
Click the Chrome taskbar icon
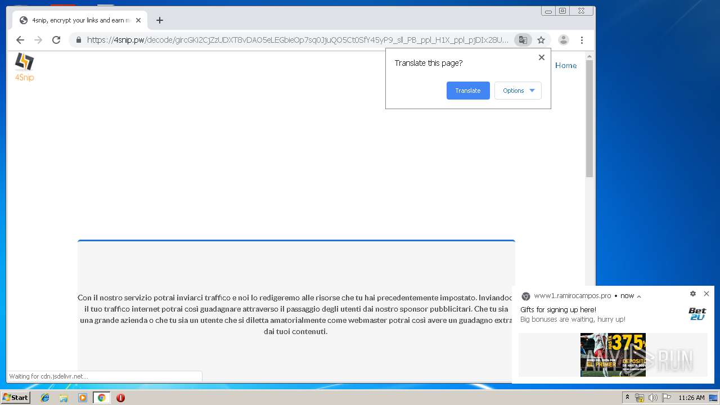coord(101,398)
